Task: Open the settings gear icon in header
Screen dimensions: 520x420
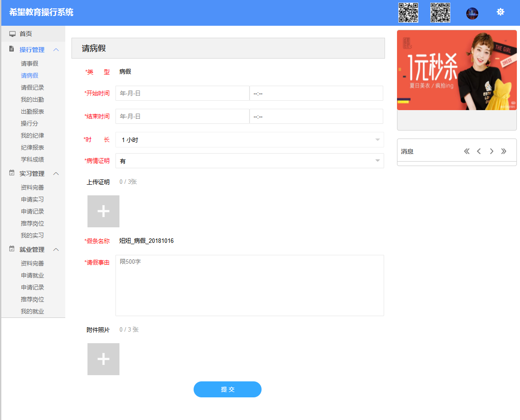Action: [500, 12]
